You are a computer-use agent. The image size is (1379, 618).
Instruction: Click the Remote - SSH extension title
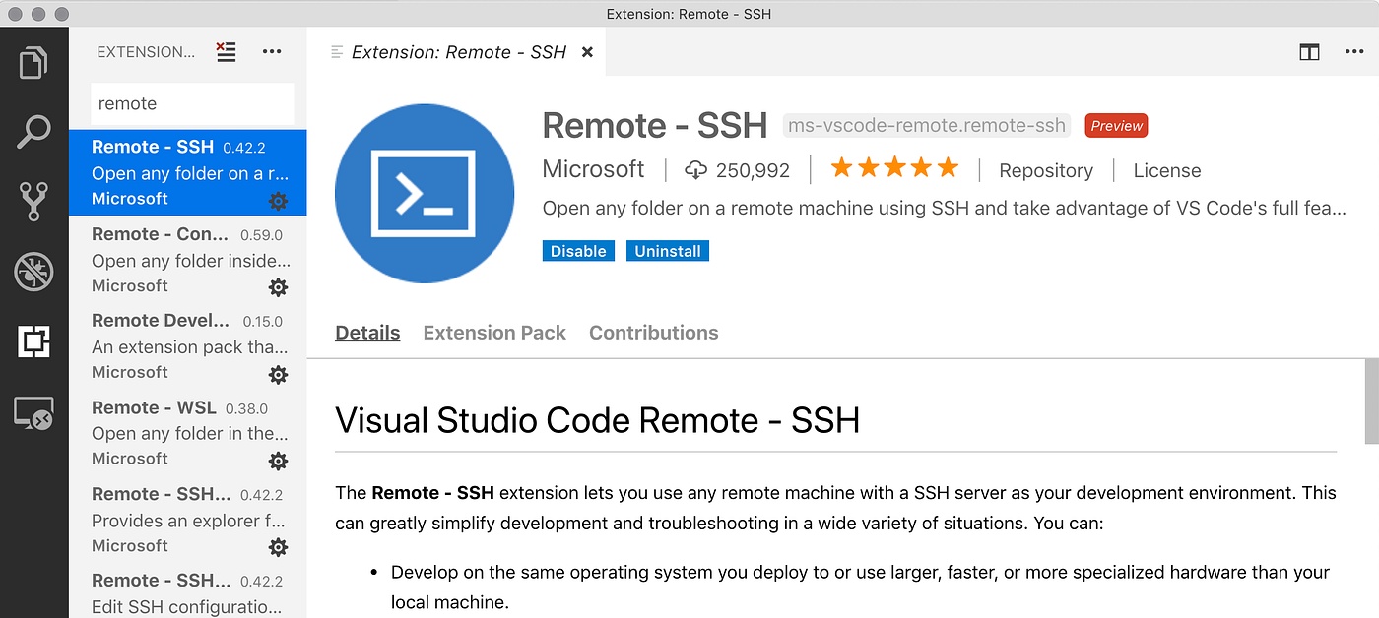(655, 126)
